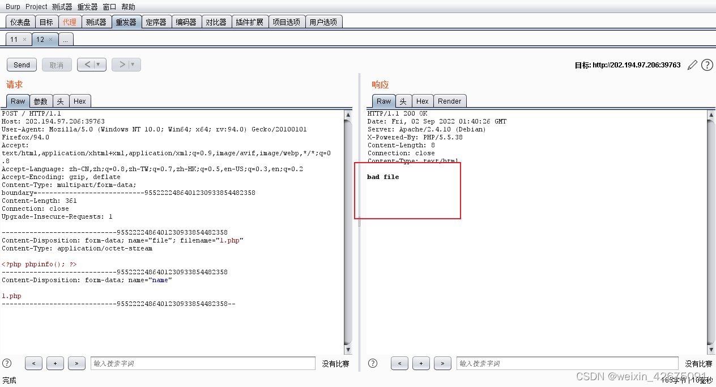716x387 pixels.
Task: Open the 窗口 menu
Action: pos(109,7)
